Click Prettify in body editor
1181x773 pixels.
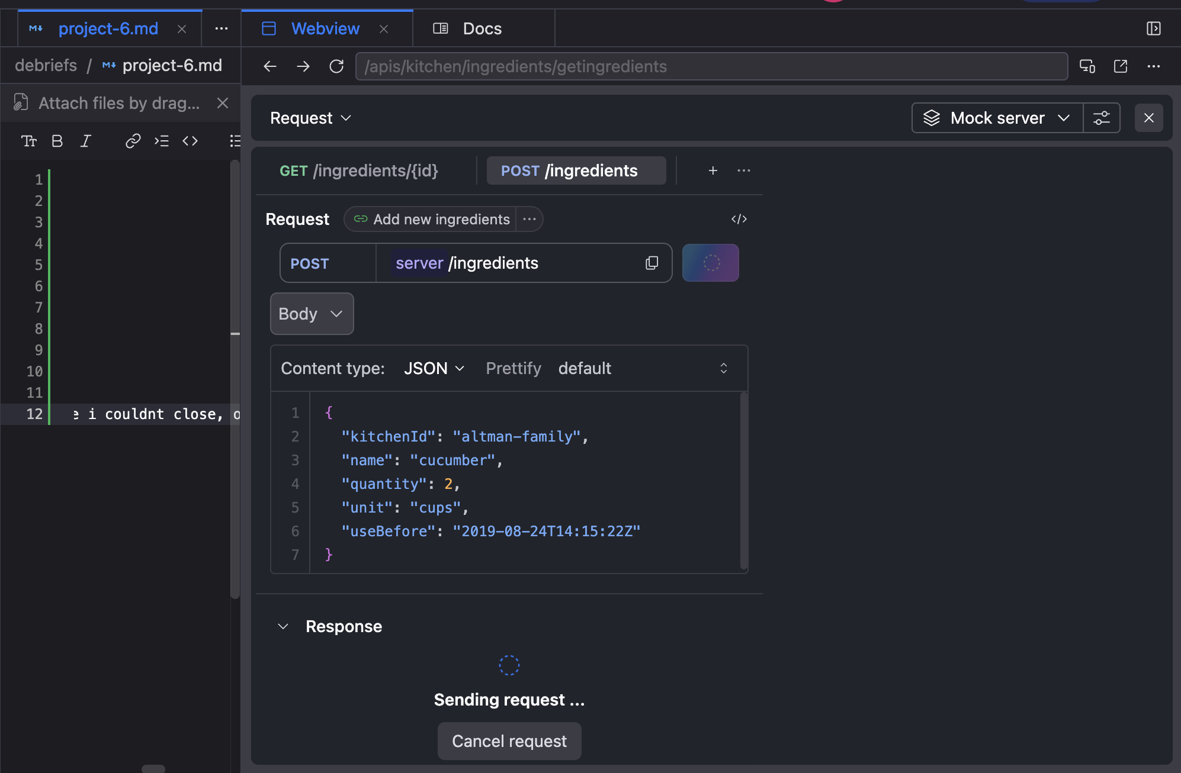click(x=514, y=368)
